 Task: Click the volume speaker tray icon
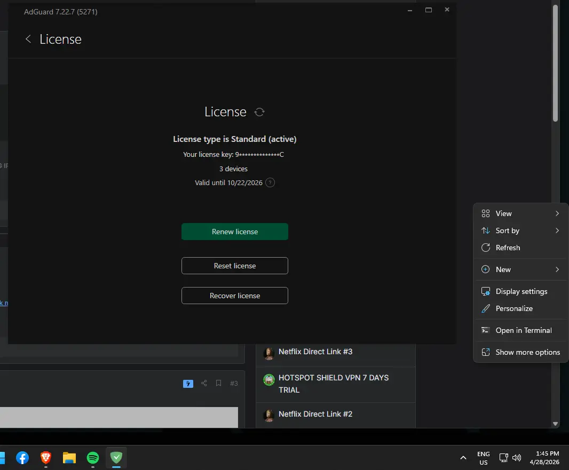click(516, 458)
